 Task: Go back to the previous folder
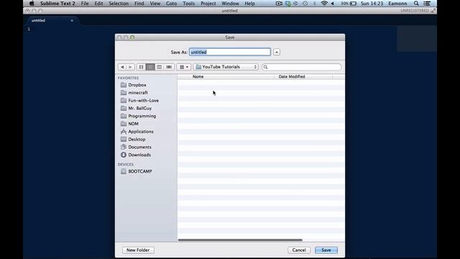click(122, 67)
